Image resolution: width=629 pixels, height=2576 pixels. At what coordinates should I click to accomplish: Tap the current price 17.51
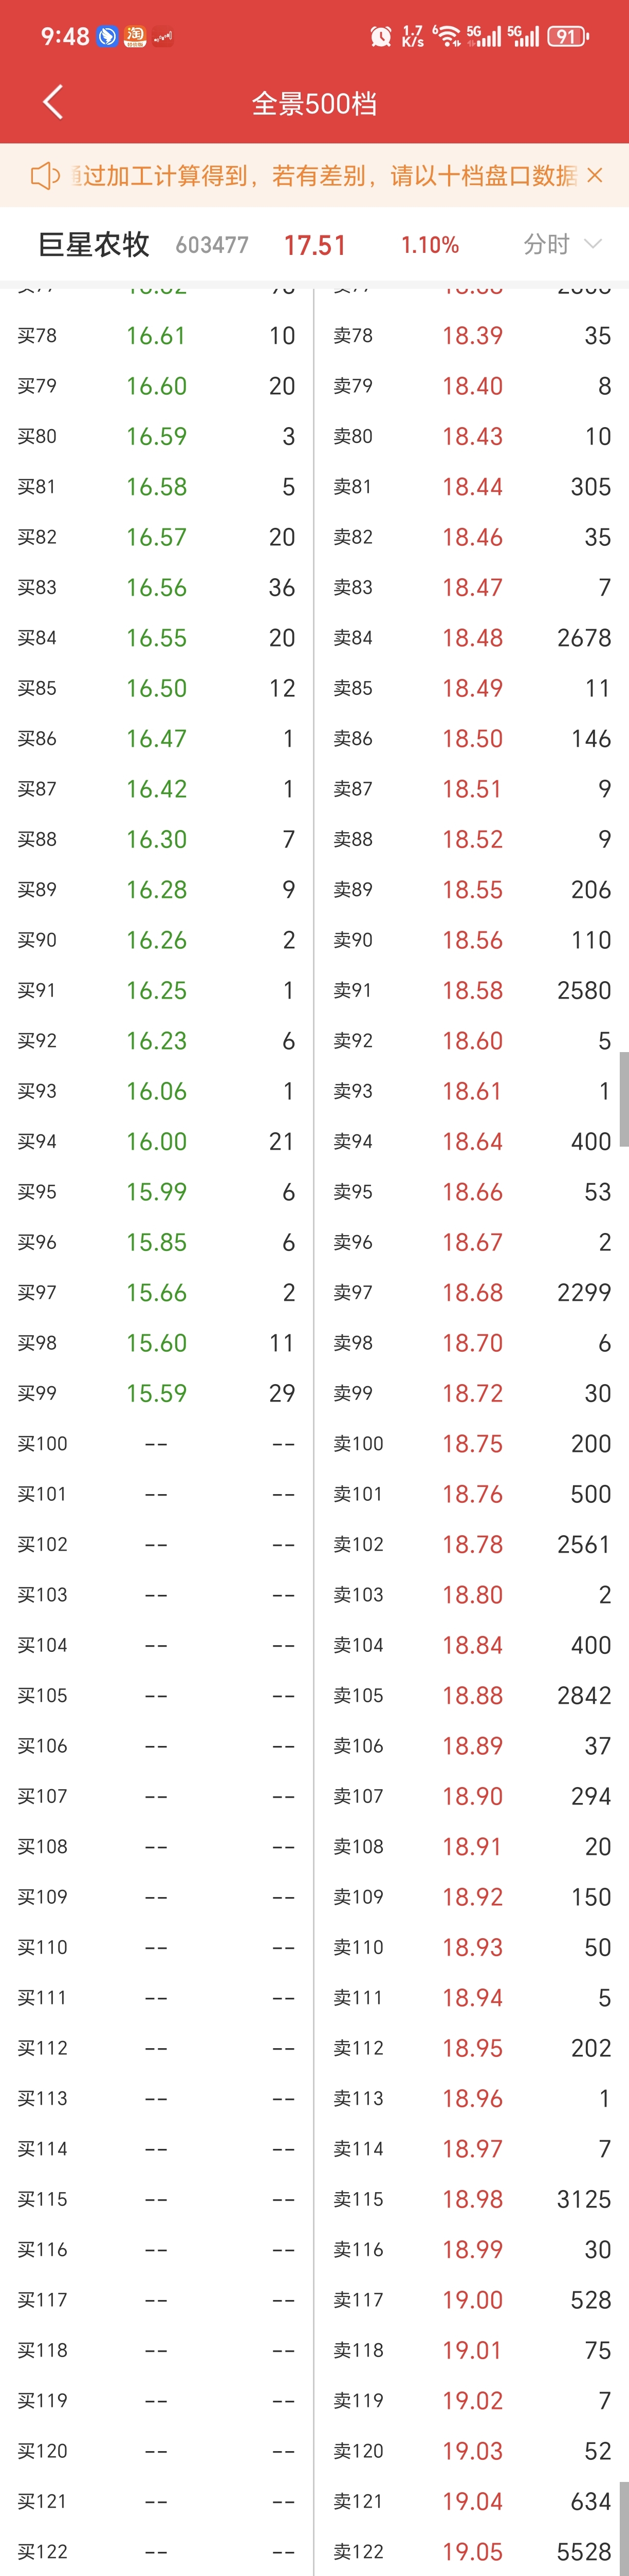point(315,245)
